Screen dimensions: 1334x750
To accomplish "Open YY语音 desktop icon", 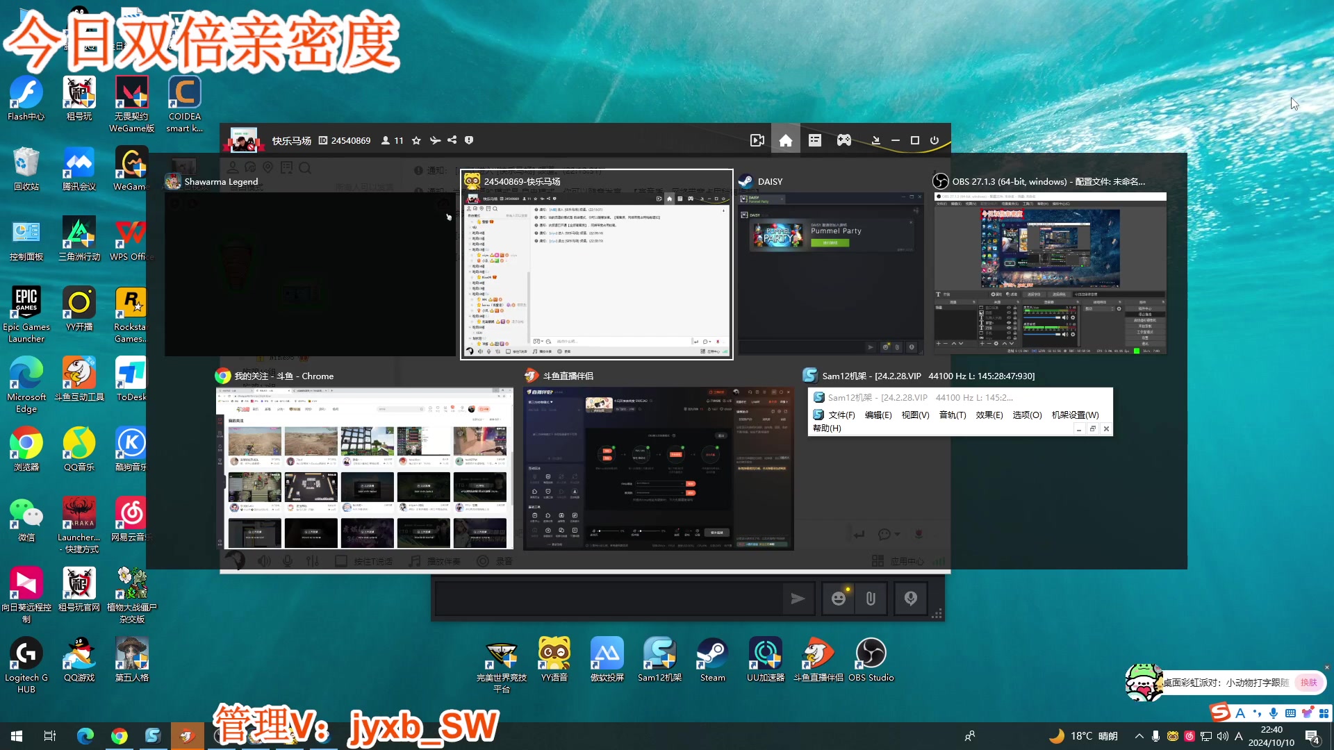I will tap(554, 659).
